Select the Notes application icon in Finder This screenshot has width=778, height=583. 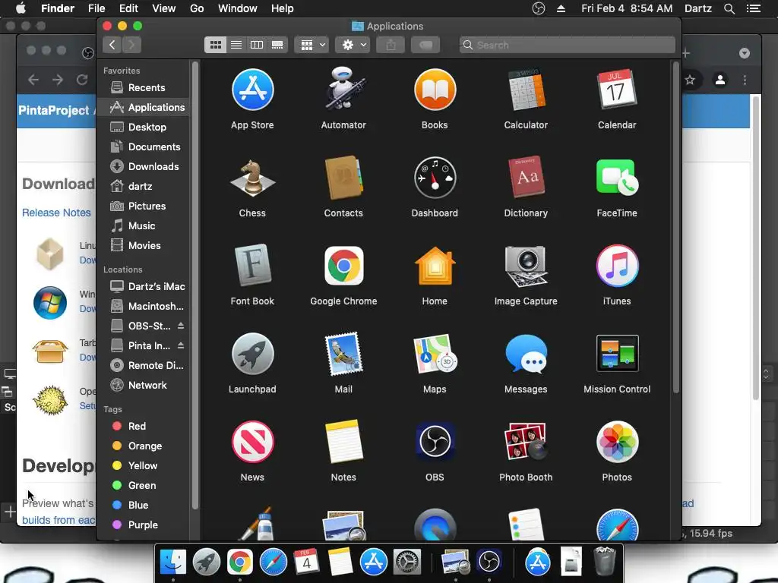pos(343,442)
